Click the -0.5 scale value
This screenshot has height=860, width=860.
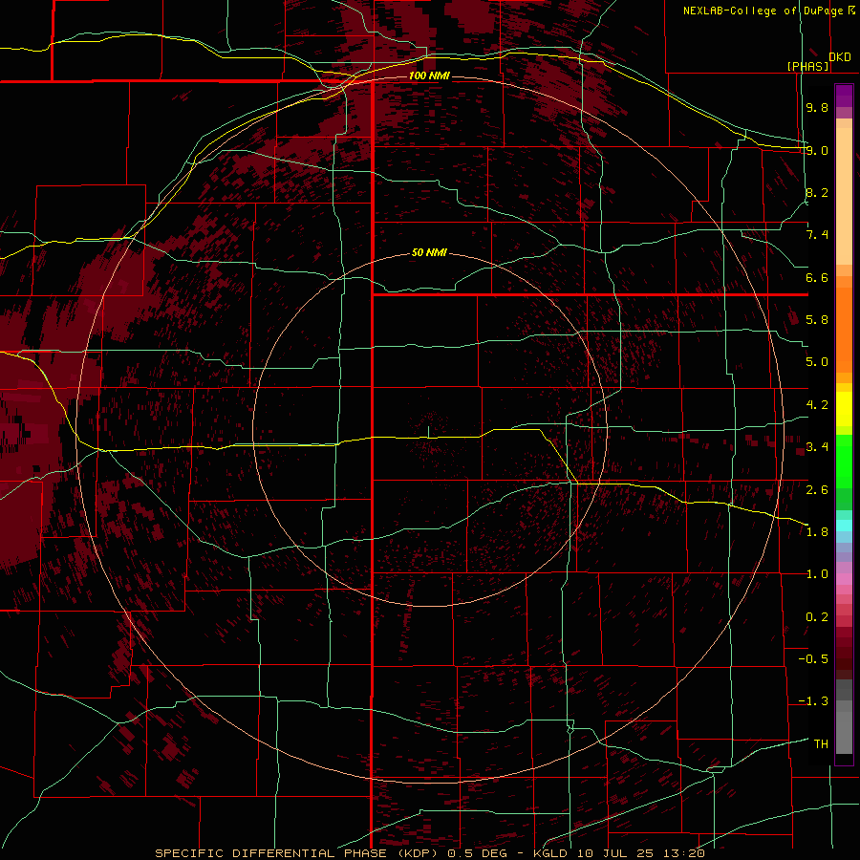(x=813, y=659)
